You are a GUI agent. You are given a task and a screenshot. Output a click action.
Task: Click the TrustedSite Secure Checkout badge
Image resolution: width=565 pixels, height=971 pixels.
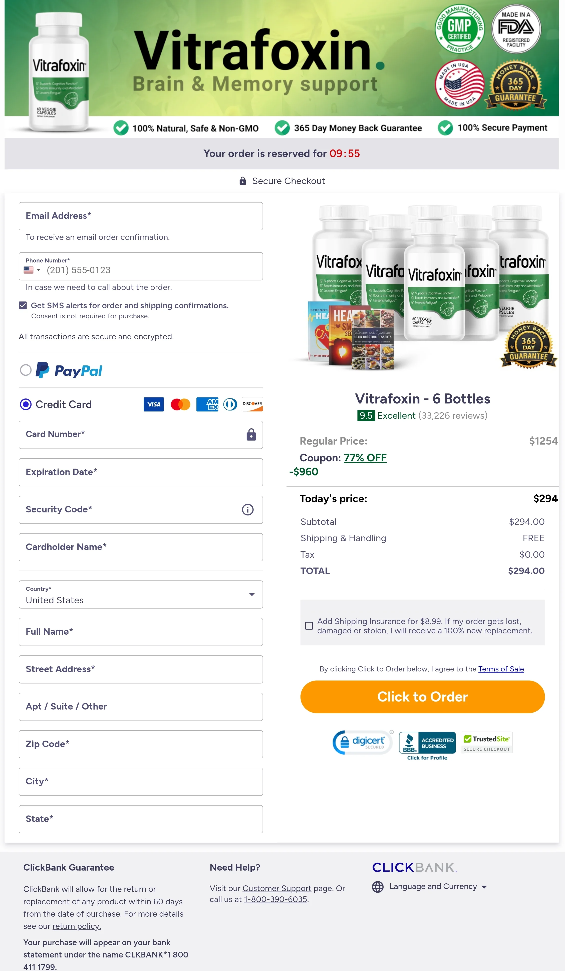487,743
